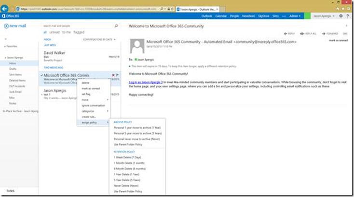The image size is (354, 197).
Task: Click the Reply All button
Action: (308, 34)
